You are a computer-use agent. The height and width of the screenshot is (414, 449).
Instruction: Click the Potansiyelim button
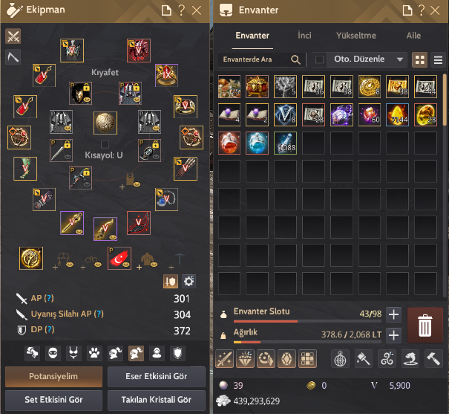pyautogui.click(x=53, y=376)
